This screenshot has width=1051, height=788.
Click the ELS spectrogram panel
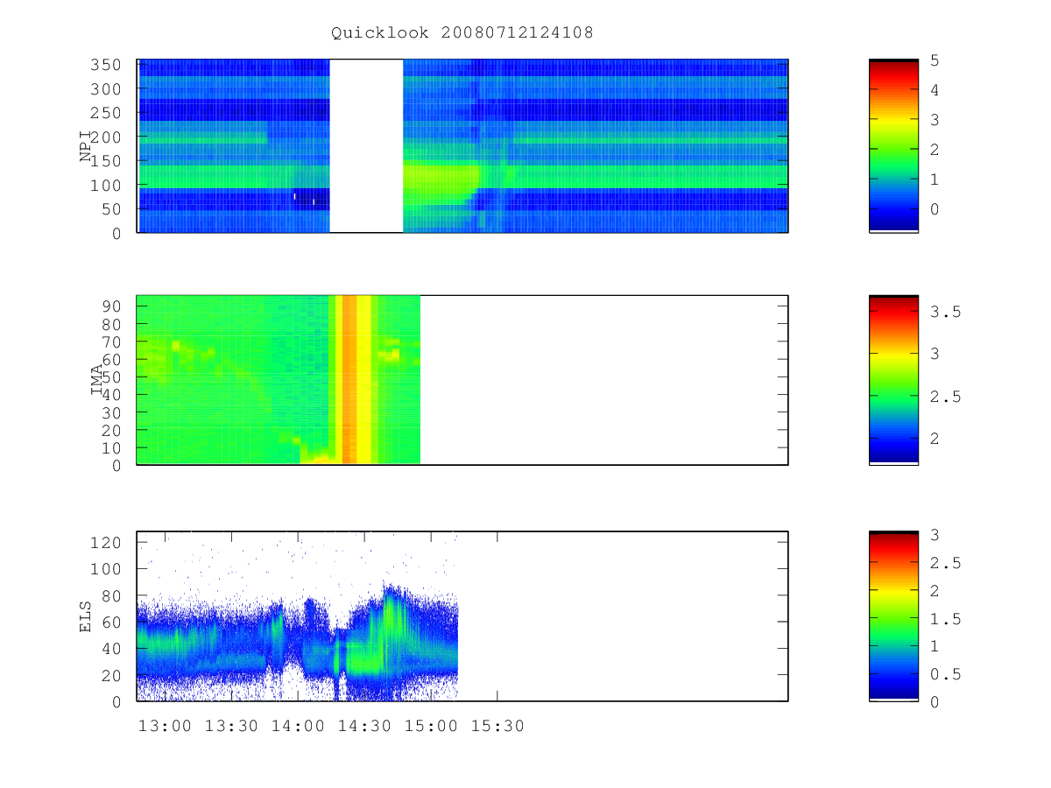(462, 616)
